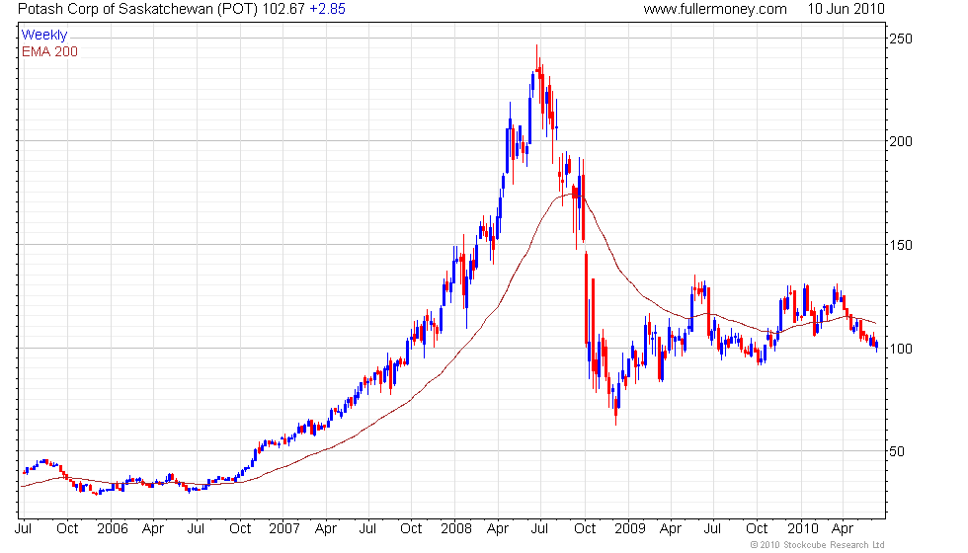Click the date '10 Jun 2010'
968x553 pixels.
[x=846, y=9]
